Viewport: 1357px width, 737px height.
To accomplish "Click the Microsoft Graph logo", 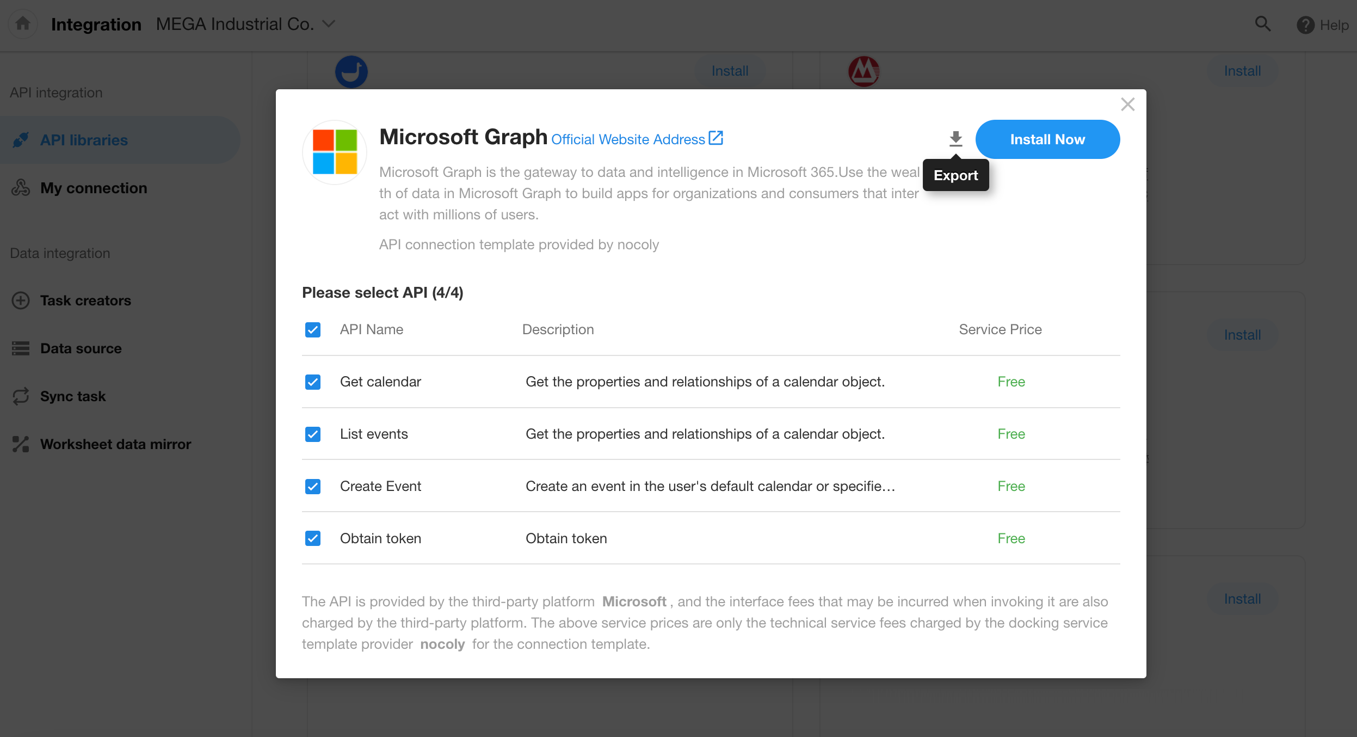I will [335, 152].
